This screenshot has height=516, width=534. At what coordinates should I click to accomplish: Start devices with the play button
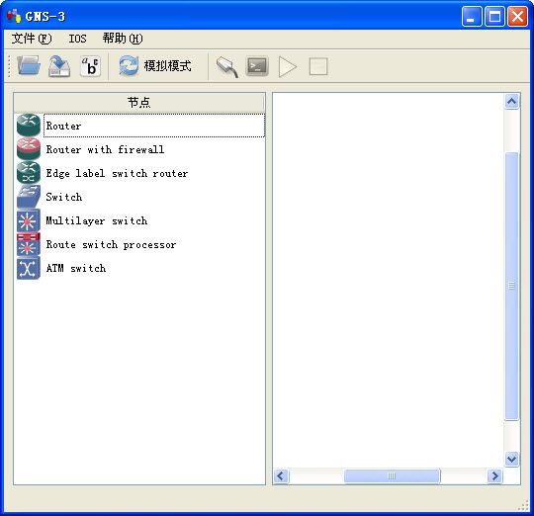coord(287,66)
